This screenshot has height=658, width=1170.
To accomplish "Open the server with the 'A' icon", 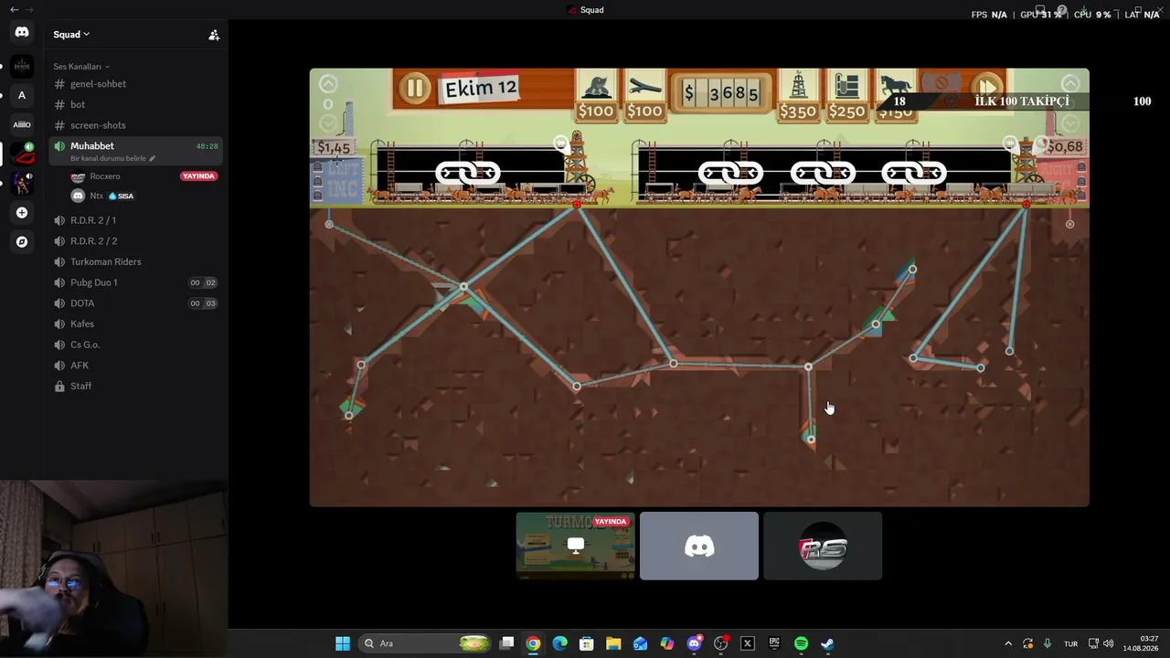I will click(22, 95).
